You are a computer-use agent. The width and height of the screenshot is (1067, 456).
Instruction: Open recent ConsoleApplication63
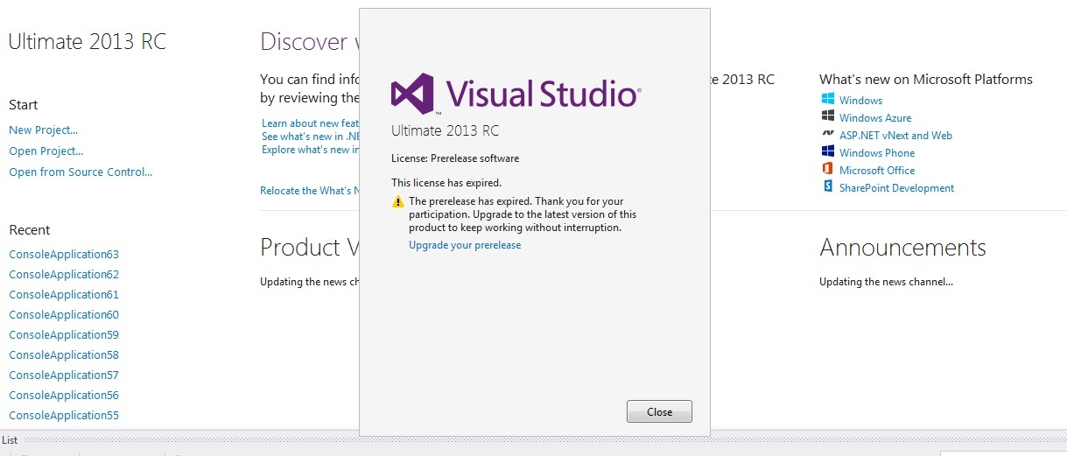(64, 255)
